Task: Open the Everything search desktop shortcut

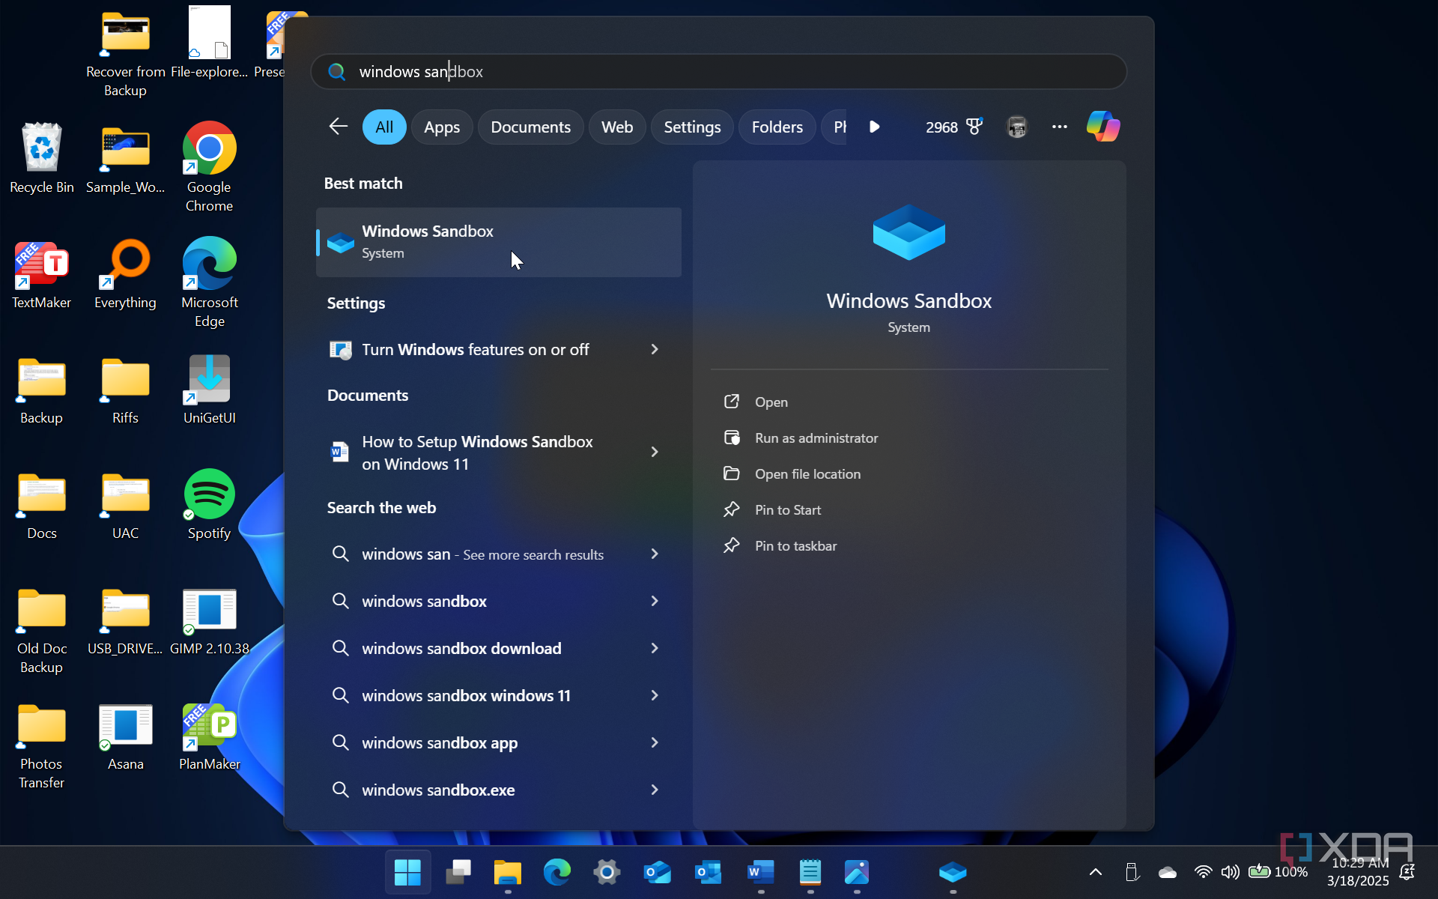Action: pos(126,274)
